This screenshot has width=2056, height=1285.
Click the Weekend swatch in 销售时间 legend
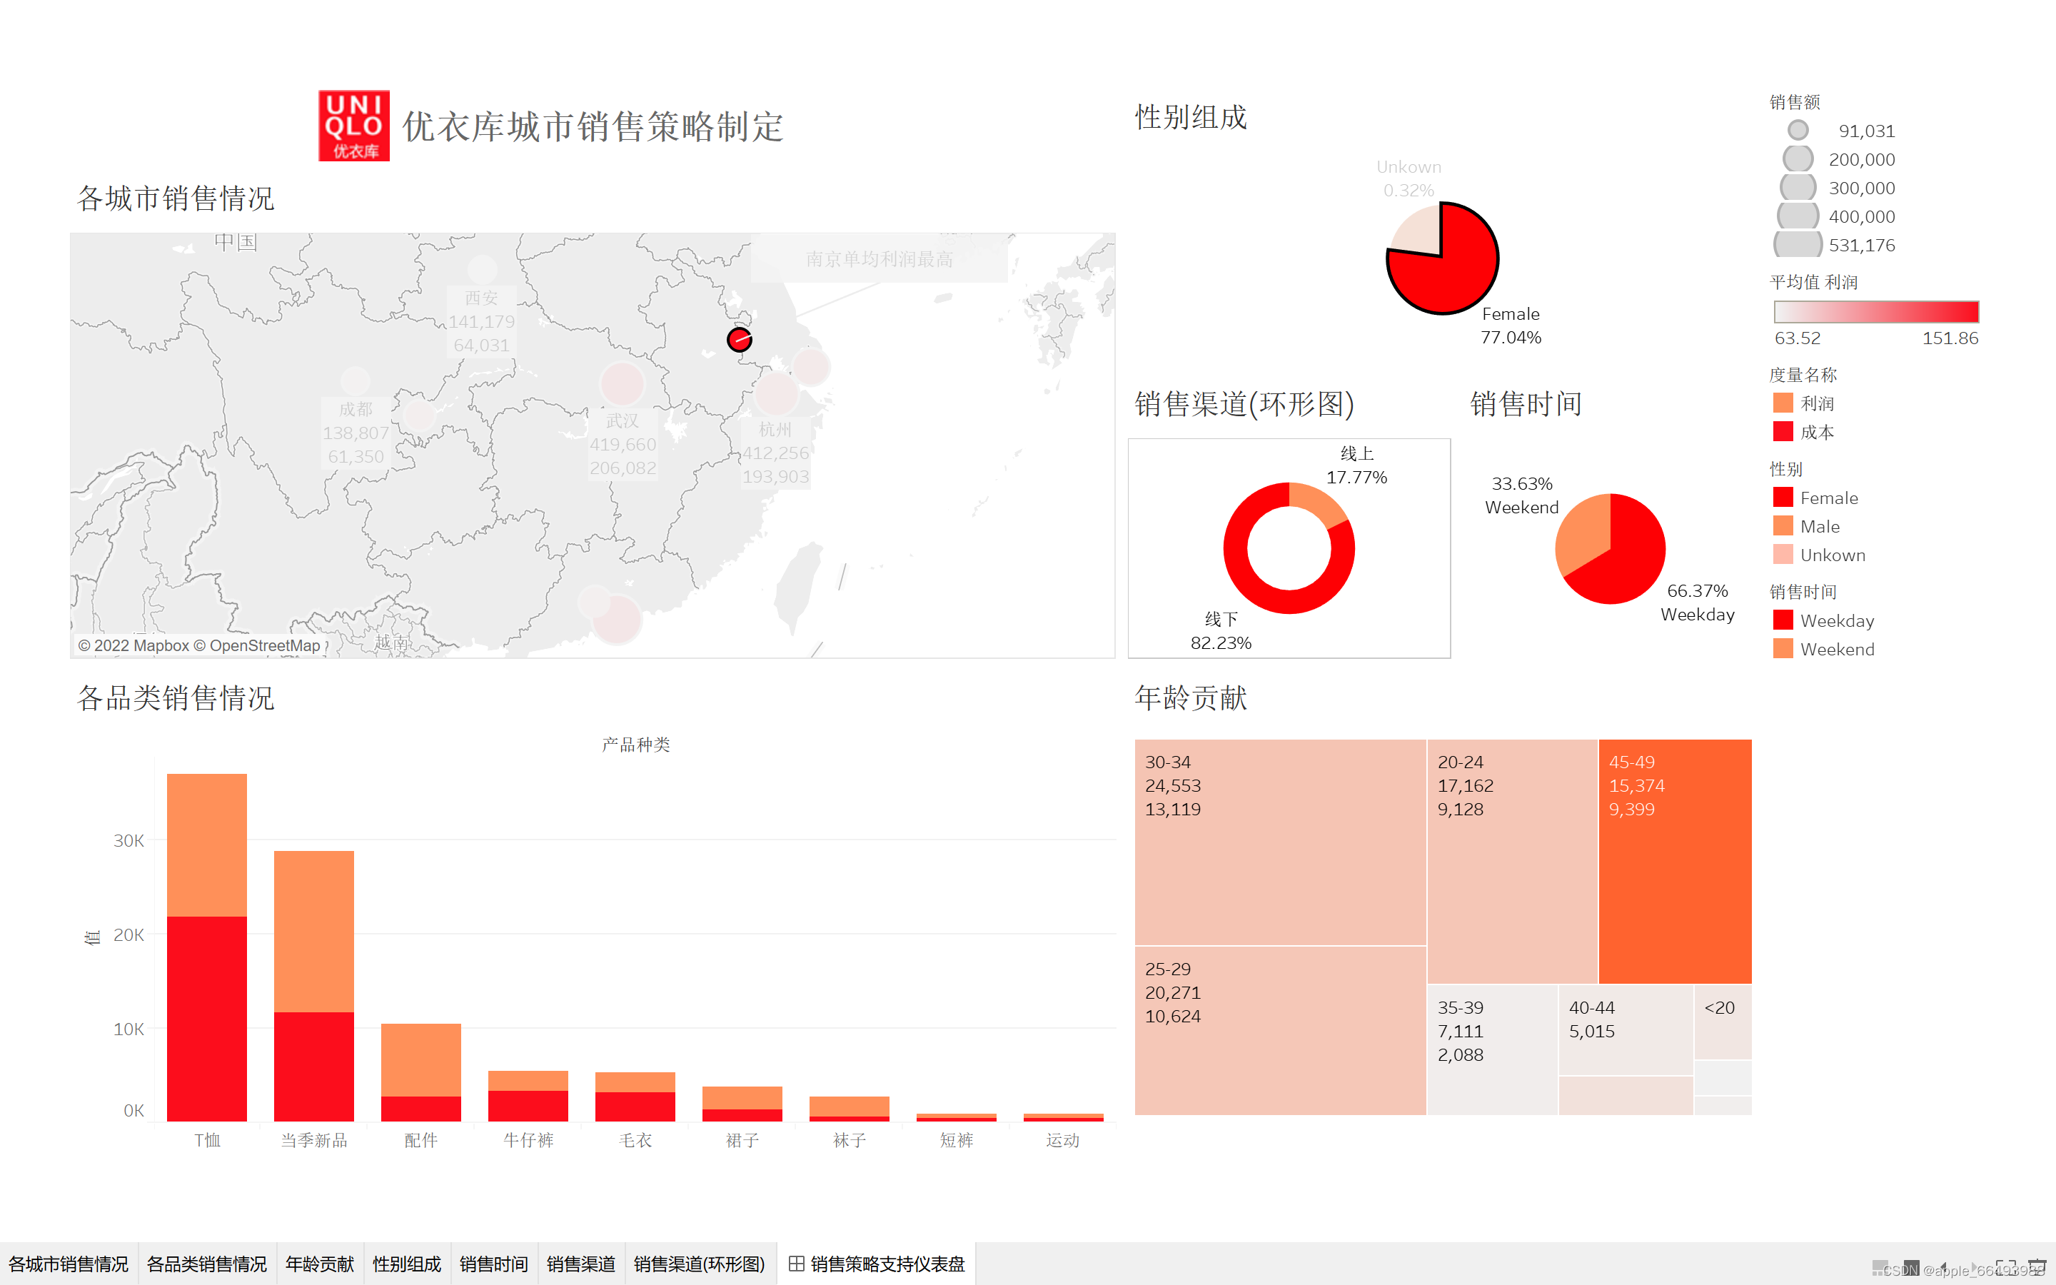[1783, 650]
